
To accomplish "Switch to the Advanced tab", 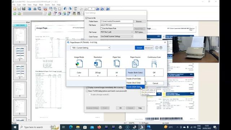I will [149, 48].
